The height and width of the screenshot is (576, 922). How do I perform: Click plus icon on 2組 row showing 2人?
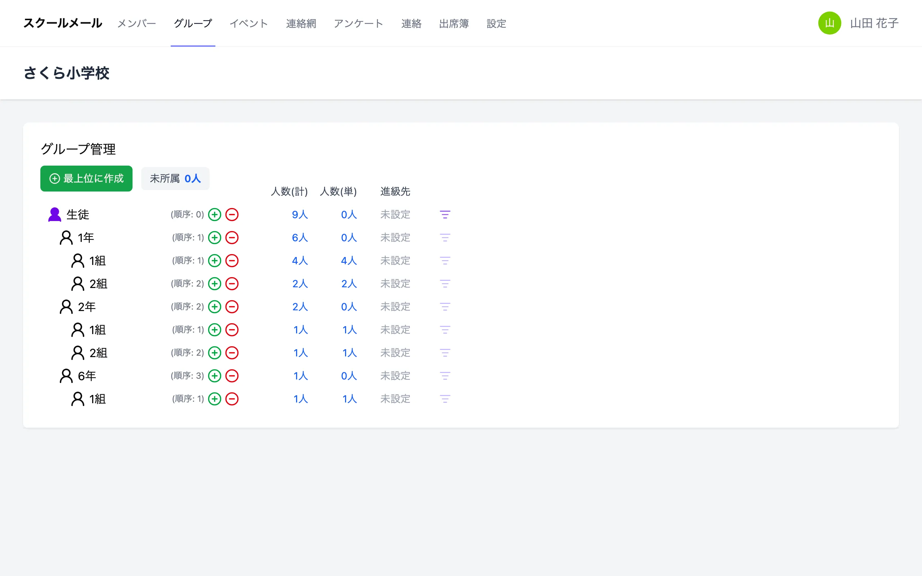[215, 284]
